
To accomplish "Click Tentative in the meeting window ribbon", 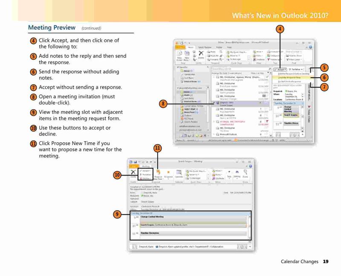I will pos(145,175).
